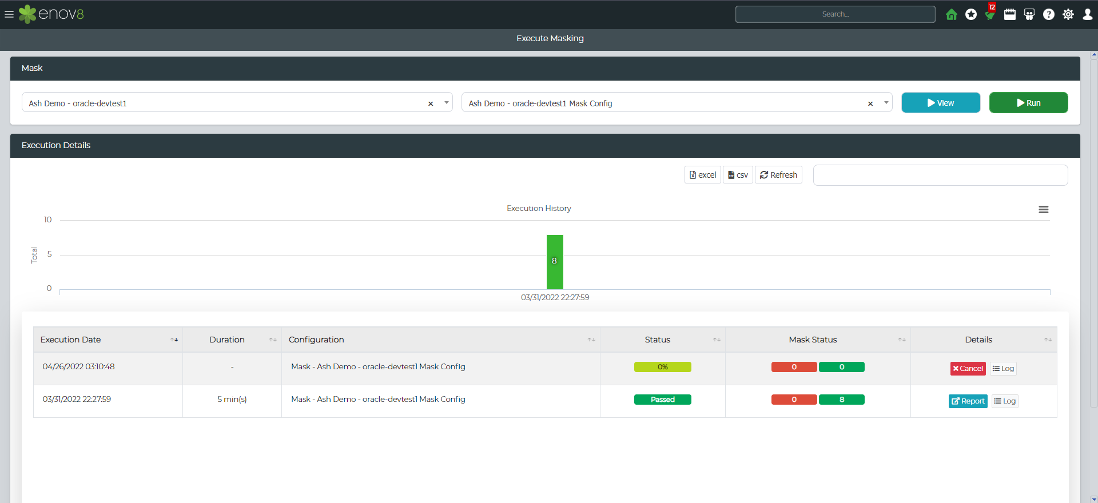
Task: Expand the Mask Config dropdown arrow
Action: (886, 103)
